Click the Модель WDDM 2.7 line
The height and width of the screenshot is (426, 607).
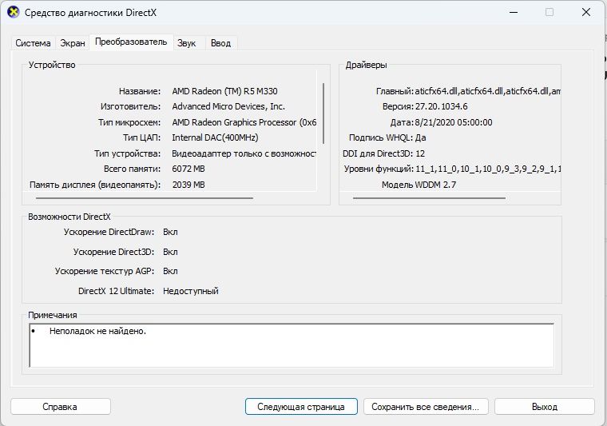[419, 185]
